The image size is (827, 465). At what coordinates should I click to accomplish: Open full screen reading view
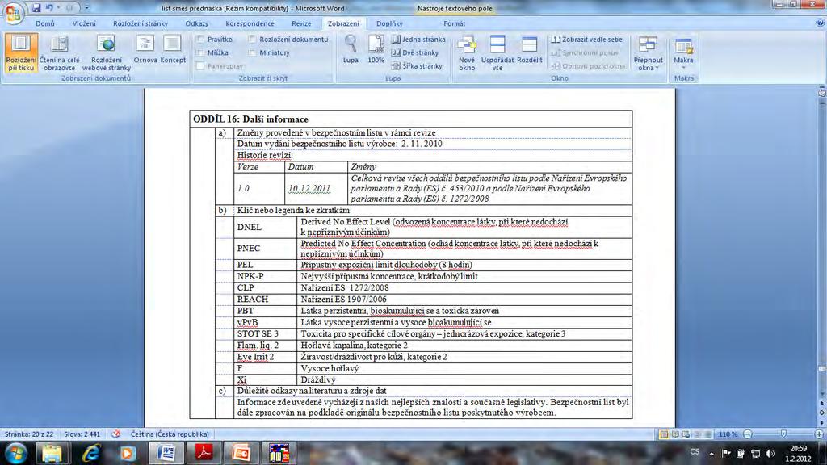tap(59, 52)
